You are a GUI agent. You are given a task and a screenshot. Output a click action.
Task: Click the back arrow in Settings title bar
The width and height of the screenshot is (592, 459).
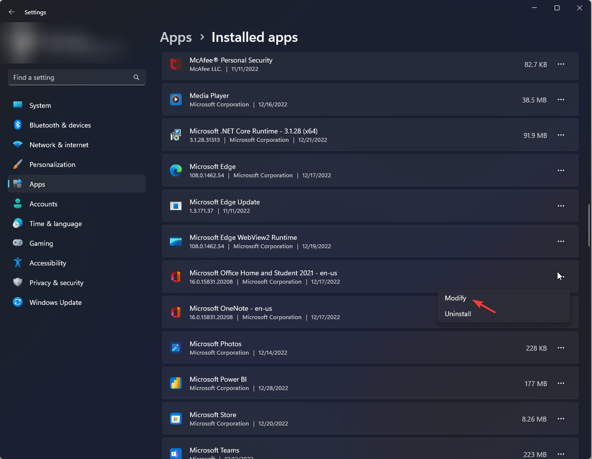tap(12, 12)
